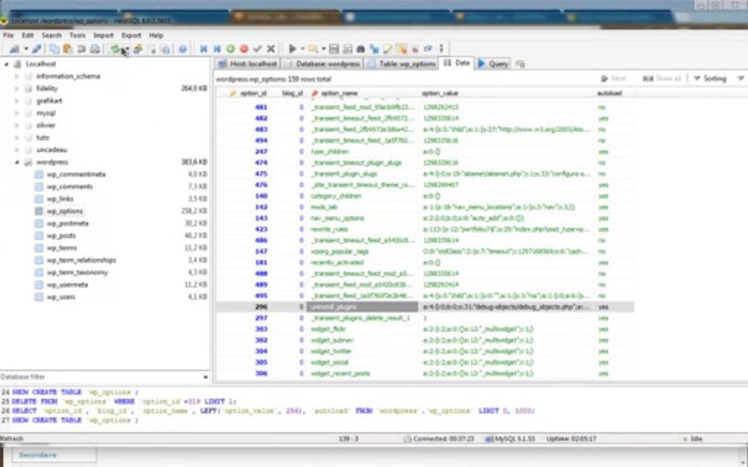Expand the mysql database node
748x467 pixels.
[17, 114]
